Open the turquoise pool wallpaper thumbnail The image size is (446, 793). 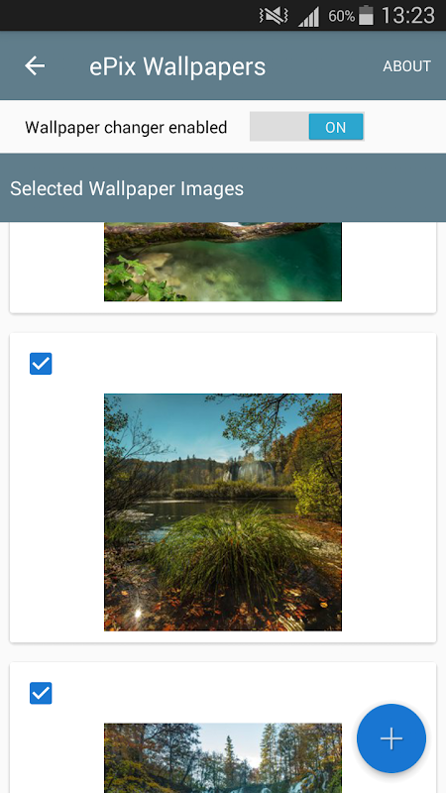[223, 262]
